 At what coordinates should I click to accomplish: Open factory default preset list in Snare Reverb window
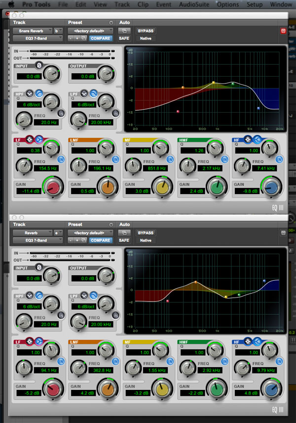click(x=90, y=31)
